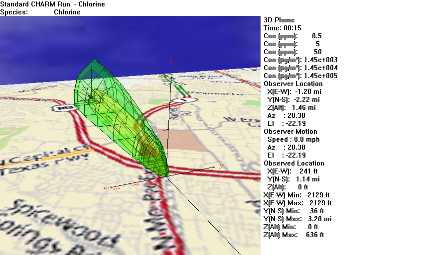Click the pink shaded map block
The height and width of the screenshot is (255, 425).
click(x=189, y=139)
